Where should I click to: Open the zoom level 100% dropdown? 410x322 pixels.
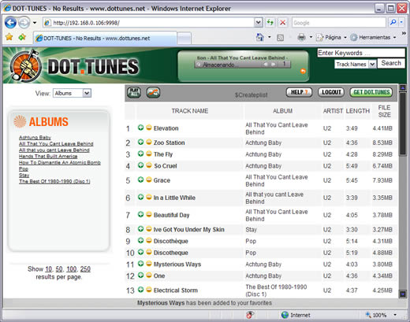click(x=395, y=315)
